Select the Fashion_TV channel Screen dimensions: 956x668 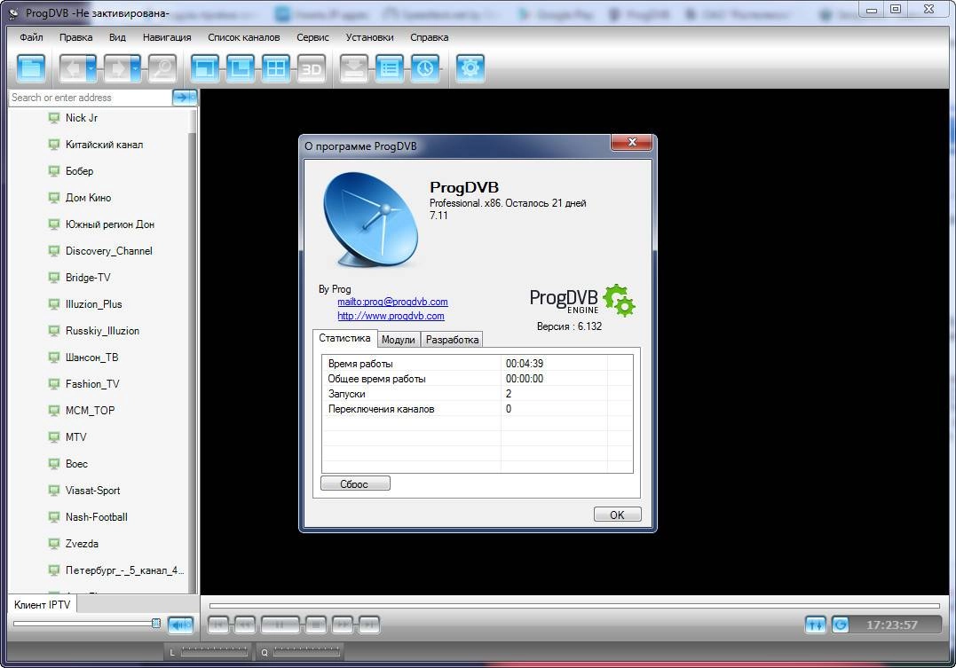(92, 384)
